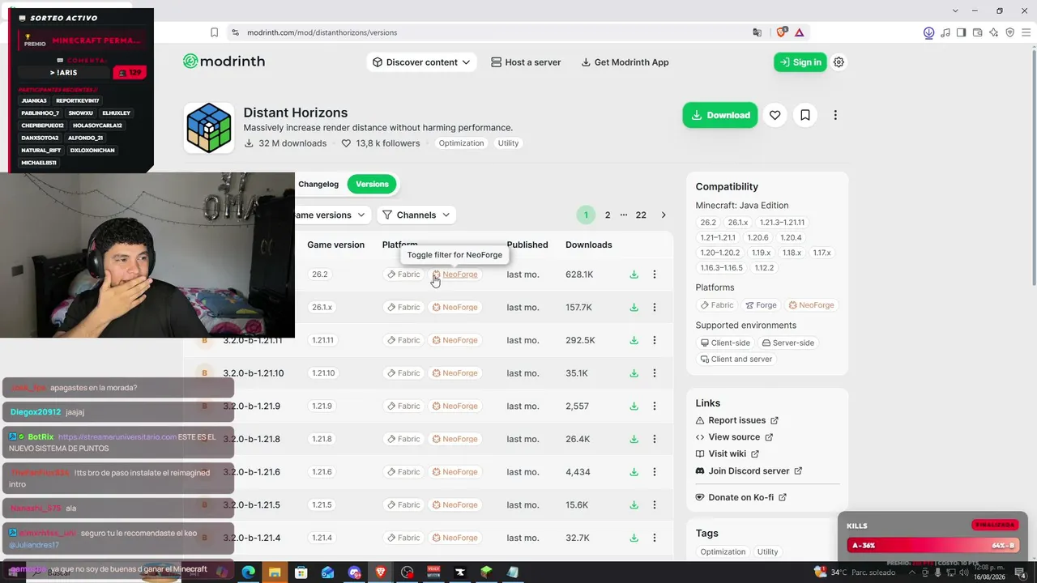Open the Visit wiki link
Screen dimensions: 1037x583
pyautogui.click(x=728, y=454)
